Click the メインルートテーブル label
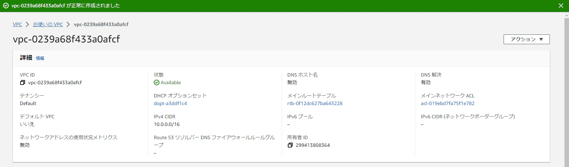This screenshot has width=569, height=167. [x=311, y=96]
